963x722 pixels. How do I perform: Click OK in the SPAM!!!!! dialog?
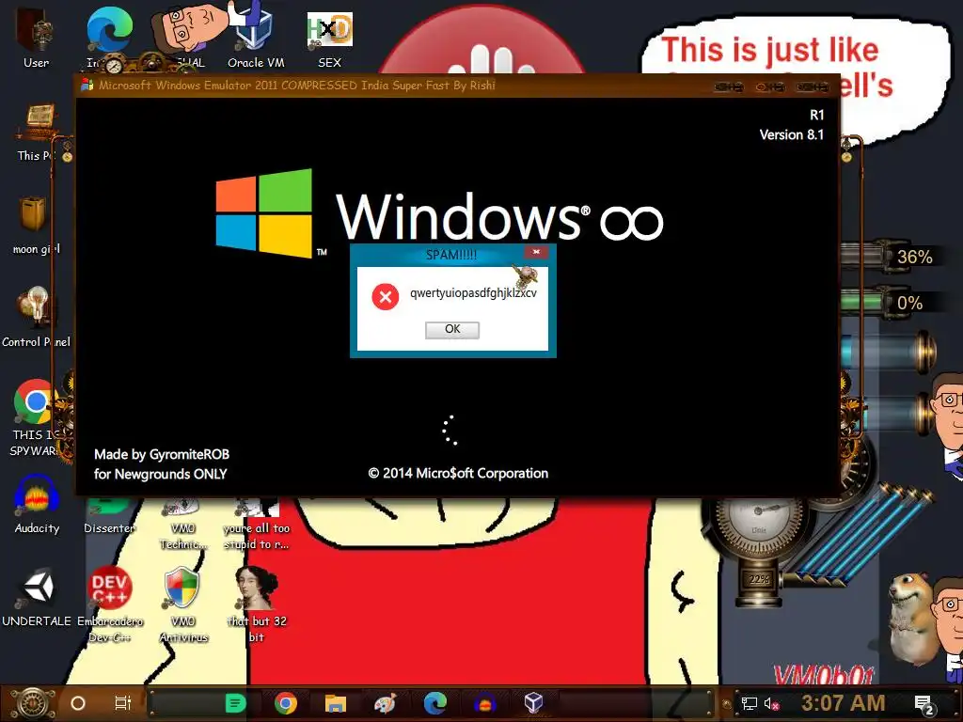point(452,330)
